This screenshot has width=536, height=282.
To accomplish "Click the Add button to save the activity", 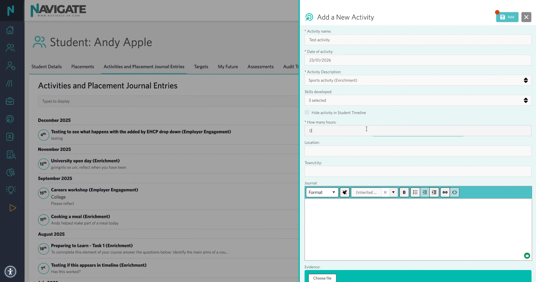I will coord(507,17).
